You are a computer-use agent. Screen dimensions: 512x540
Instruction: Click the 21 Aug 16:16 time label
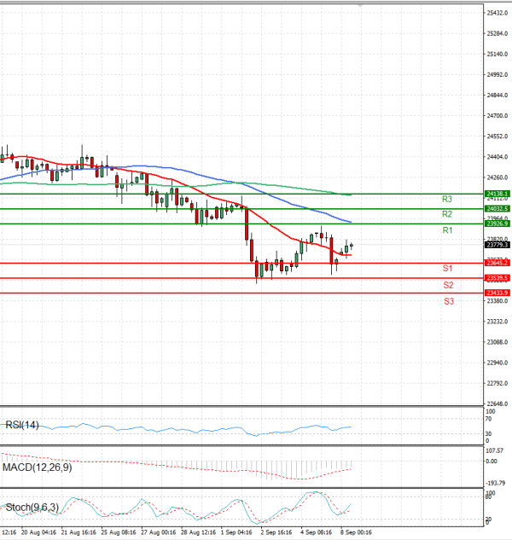tap(79, 532)
